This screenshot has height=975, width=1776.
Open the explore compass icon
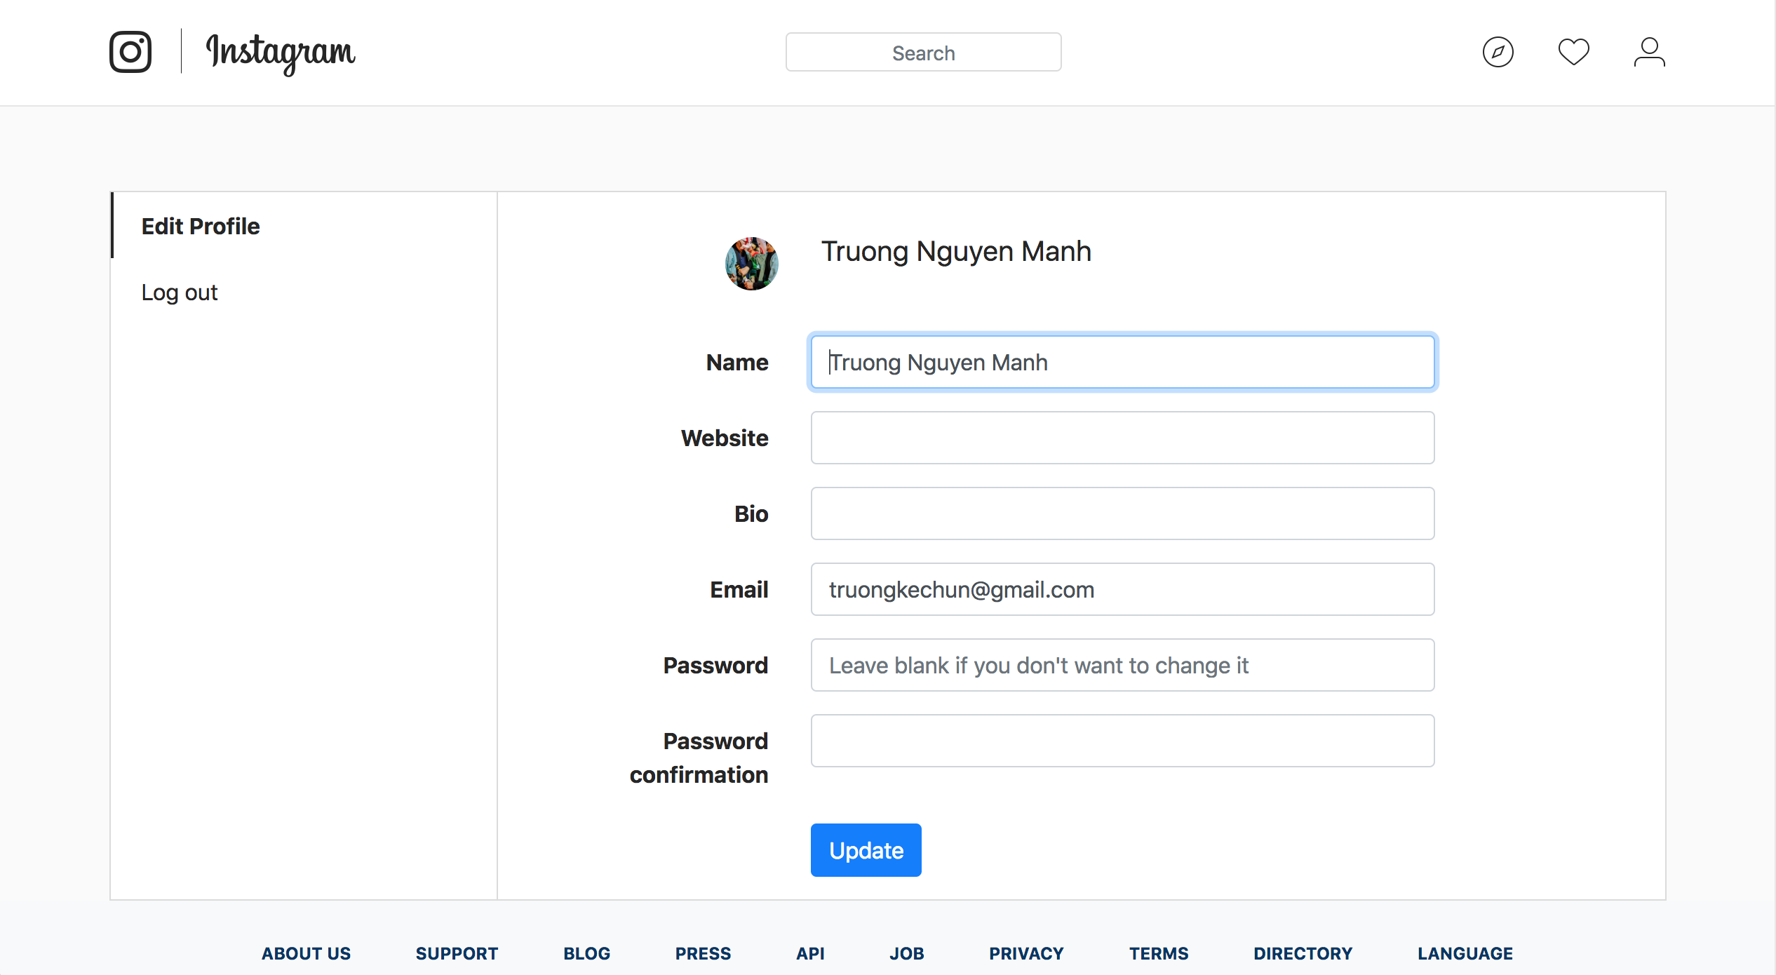(1498, 52)
